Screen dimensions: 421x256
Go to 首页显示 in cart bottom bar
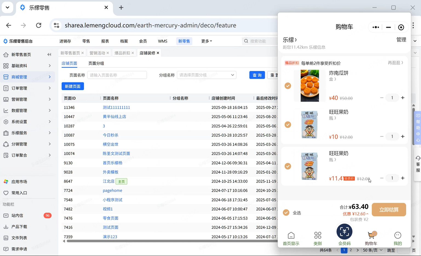(291, 239)
